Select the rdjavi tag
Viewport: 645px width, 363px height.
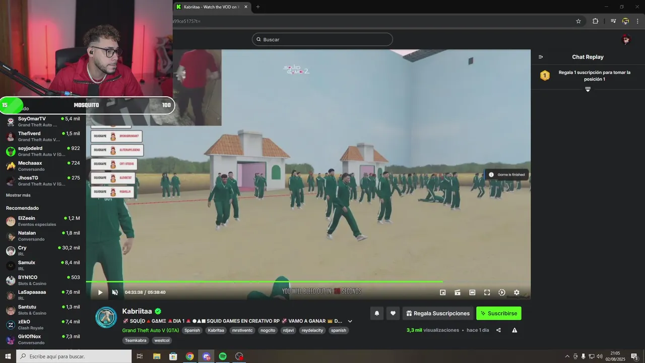288,330
